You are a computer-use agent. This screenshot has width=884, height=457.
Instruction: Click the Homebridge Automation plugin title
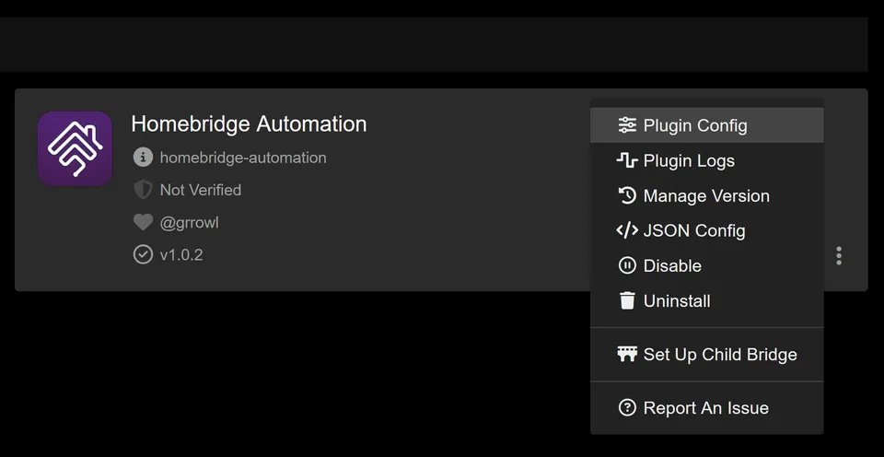tap(249, 124)
